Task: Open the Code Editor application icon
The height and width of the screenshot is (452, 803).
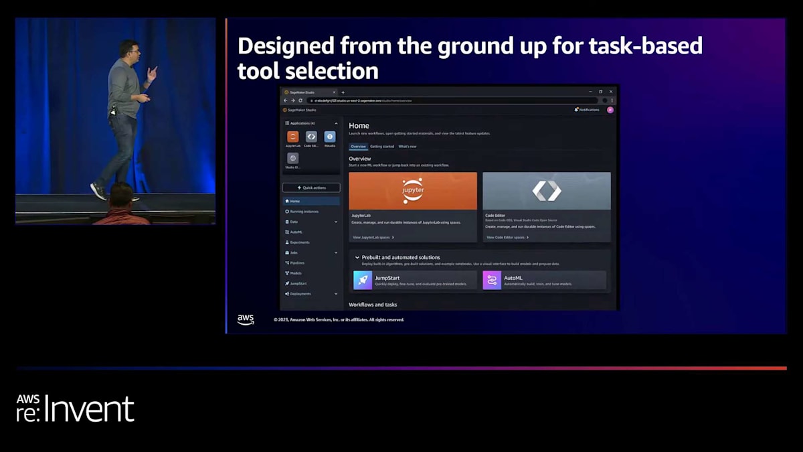Action: pyautogui.click(x=311, y=137)
